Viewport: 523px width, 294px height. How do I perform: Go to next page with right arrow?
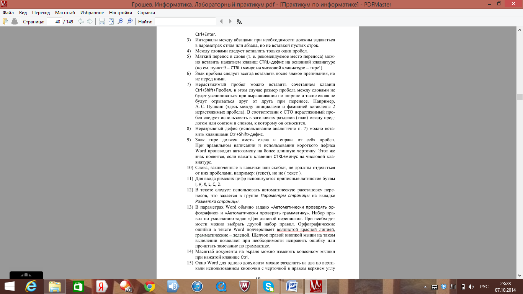pyautogui.click(x=90, y=21)
